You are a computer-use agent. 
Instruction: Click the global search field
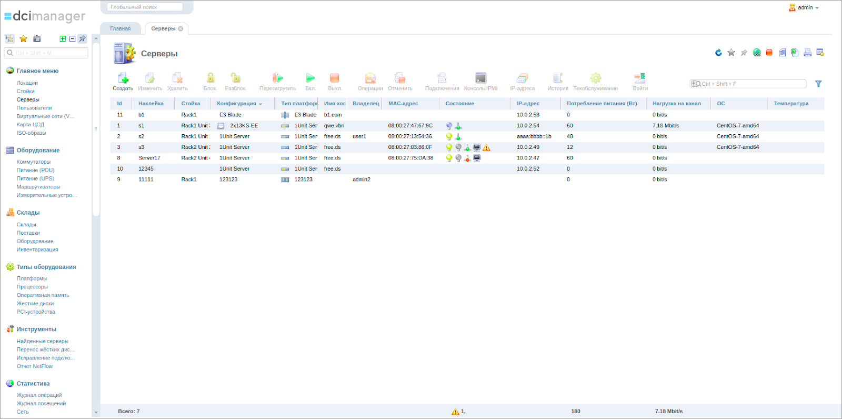(145, 7)
